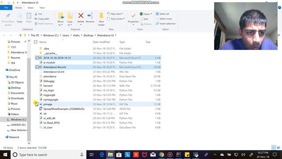The image size is (282, 159).
Task: Click the red Delete icon
Action: click(81, 16)
